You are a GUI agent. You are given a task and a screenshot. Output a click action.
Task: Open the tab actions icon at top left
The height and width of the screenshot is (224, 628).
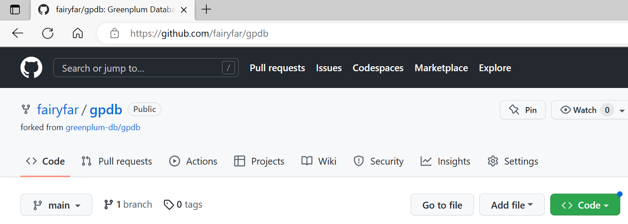[15, 10]
